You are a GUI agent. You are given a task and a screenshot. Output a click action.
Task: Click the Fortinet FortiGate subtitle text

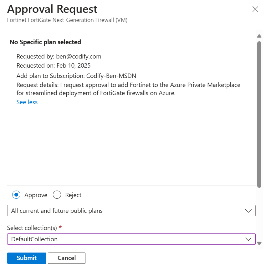67,20
